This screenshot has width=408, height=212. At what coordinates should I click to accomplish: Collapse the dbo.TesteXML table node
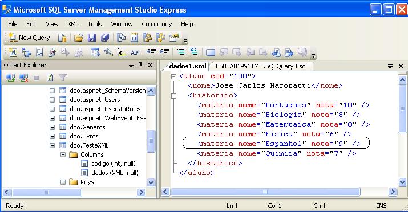[x=52, y=145]
